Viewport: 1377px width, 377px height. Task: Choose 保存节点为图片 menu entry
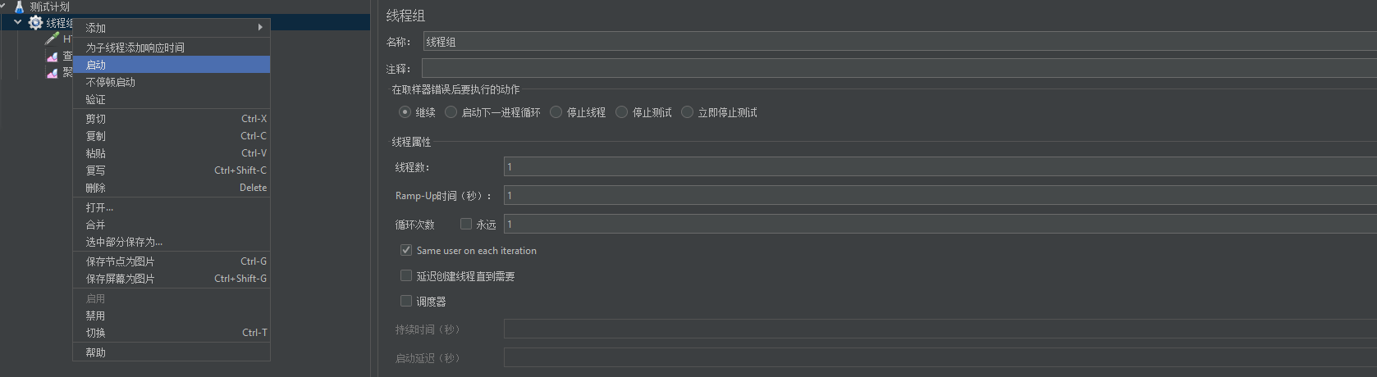172,261
